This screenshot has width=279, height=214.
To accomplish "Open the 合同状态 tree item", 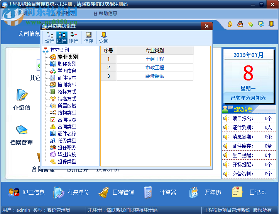I will click(x=67, y=120).
